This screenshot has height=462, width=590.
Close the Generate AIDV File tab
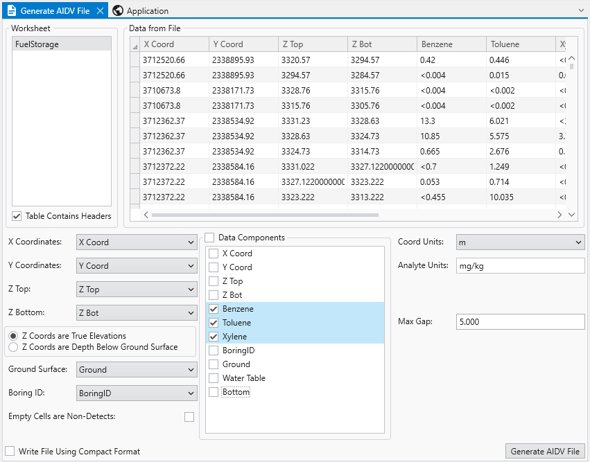click(x=100, y=10)
